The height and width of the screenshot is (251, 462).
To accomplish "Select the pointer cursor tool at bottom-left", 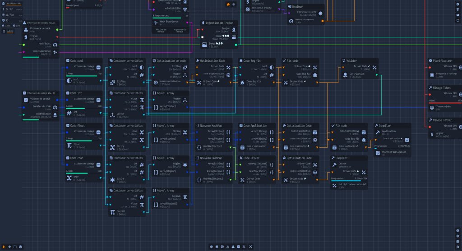I will tap(4, 246).
